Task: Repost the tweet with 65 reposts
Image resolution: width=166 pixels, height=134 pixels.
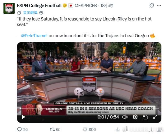Action: (55, 129)
